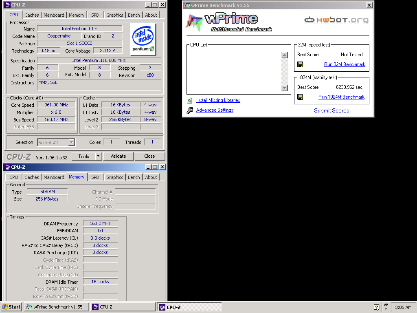The height and width of the screenshot is (313, 417).
Task: Click the DRAM Frequency value 160.2 MHz
Action: coord(100,223)
